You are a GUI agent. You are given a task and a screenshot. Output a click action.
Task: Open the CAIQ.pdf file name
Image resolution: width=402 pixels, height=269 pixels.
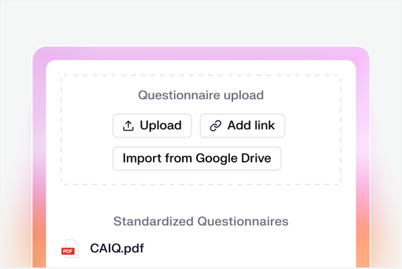tap(117, 249)
